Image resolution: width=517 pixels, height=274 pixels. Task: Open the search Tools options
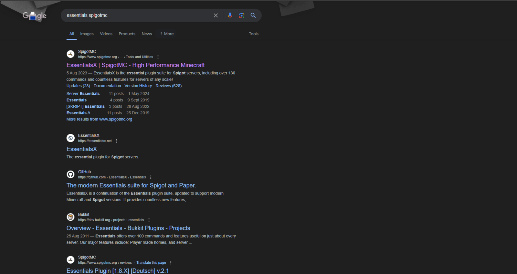(x=254, y=34)
